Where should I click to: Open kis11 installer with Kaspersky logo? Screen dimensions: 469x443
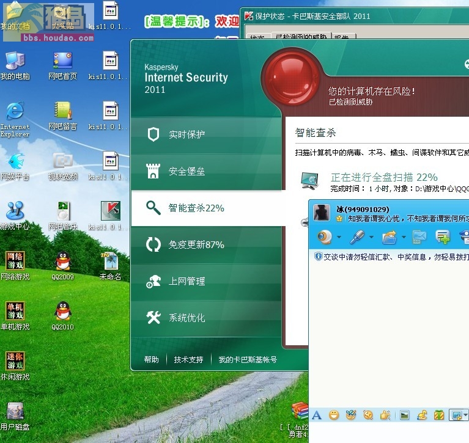[x=110, y=215]
